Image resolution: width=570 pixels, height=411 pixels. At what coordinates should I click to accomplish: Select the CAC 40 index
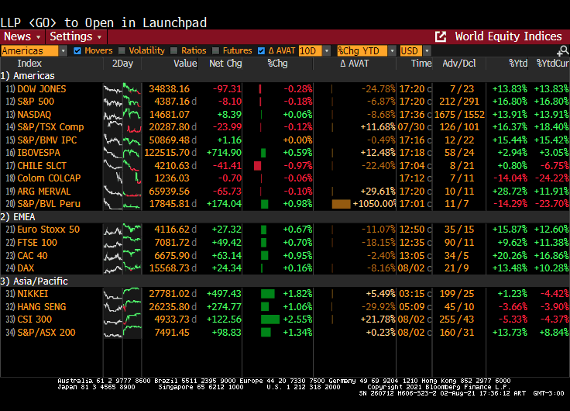[x=33, y=256]
